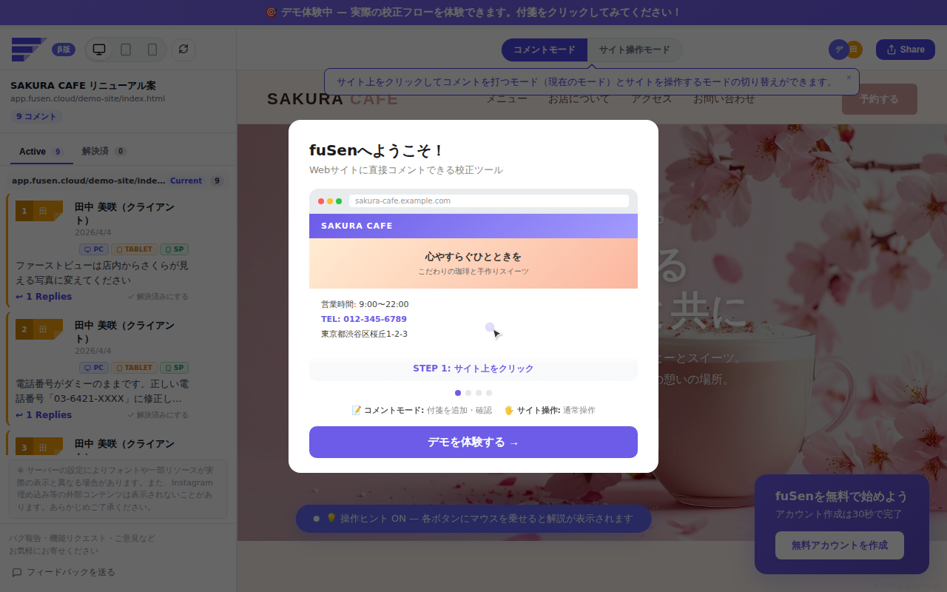Click the デ user avatar
The image size is (947, 592).
coord(838,50)
